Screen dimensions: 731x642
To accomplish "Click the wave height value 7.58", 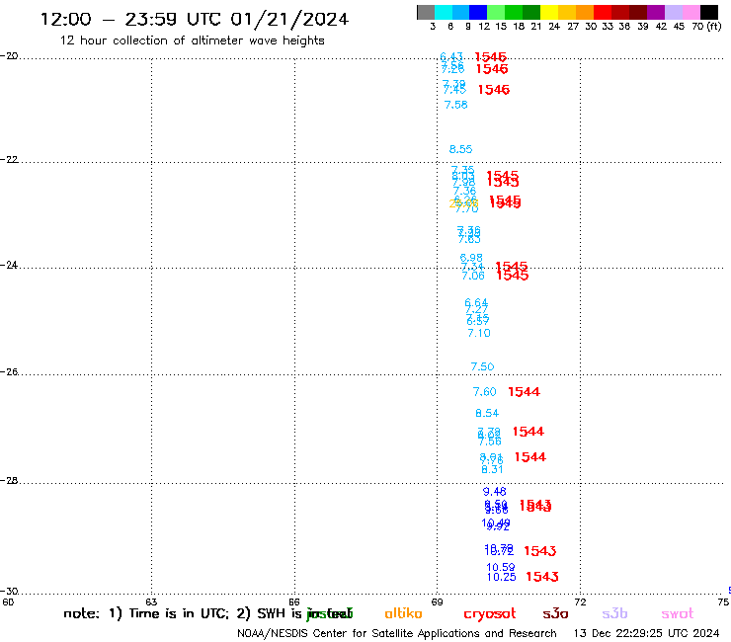I will point(456,105).
